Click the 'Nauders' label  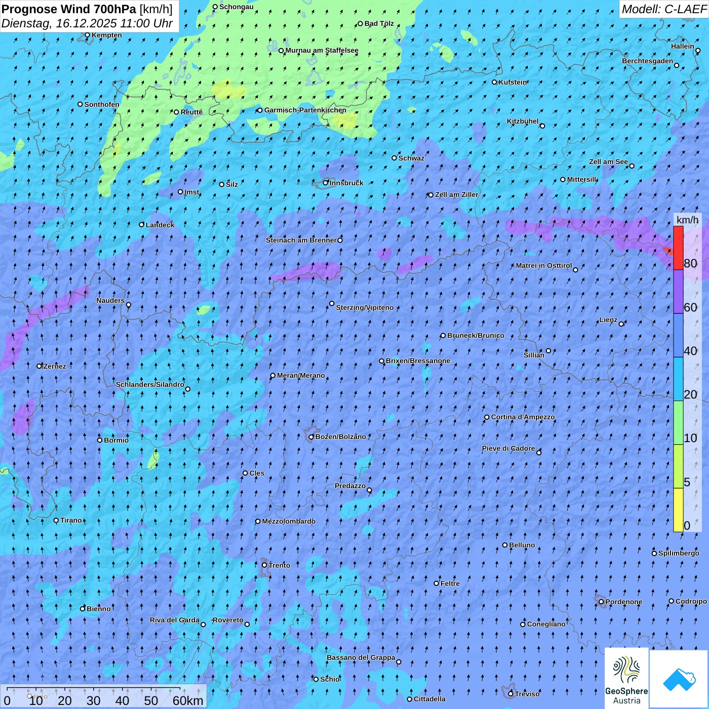coord(110,300)
